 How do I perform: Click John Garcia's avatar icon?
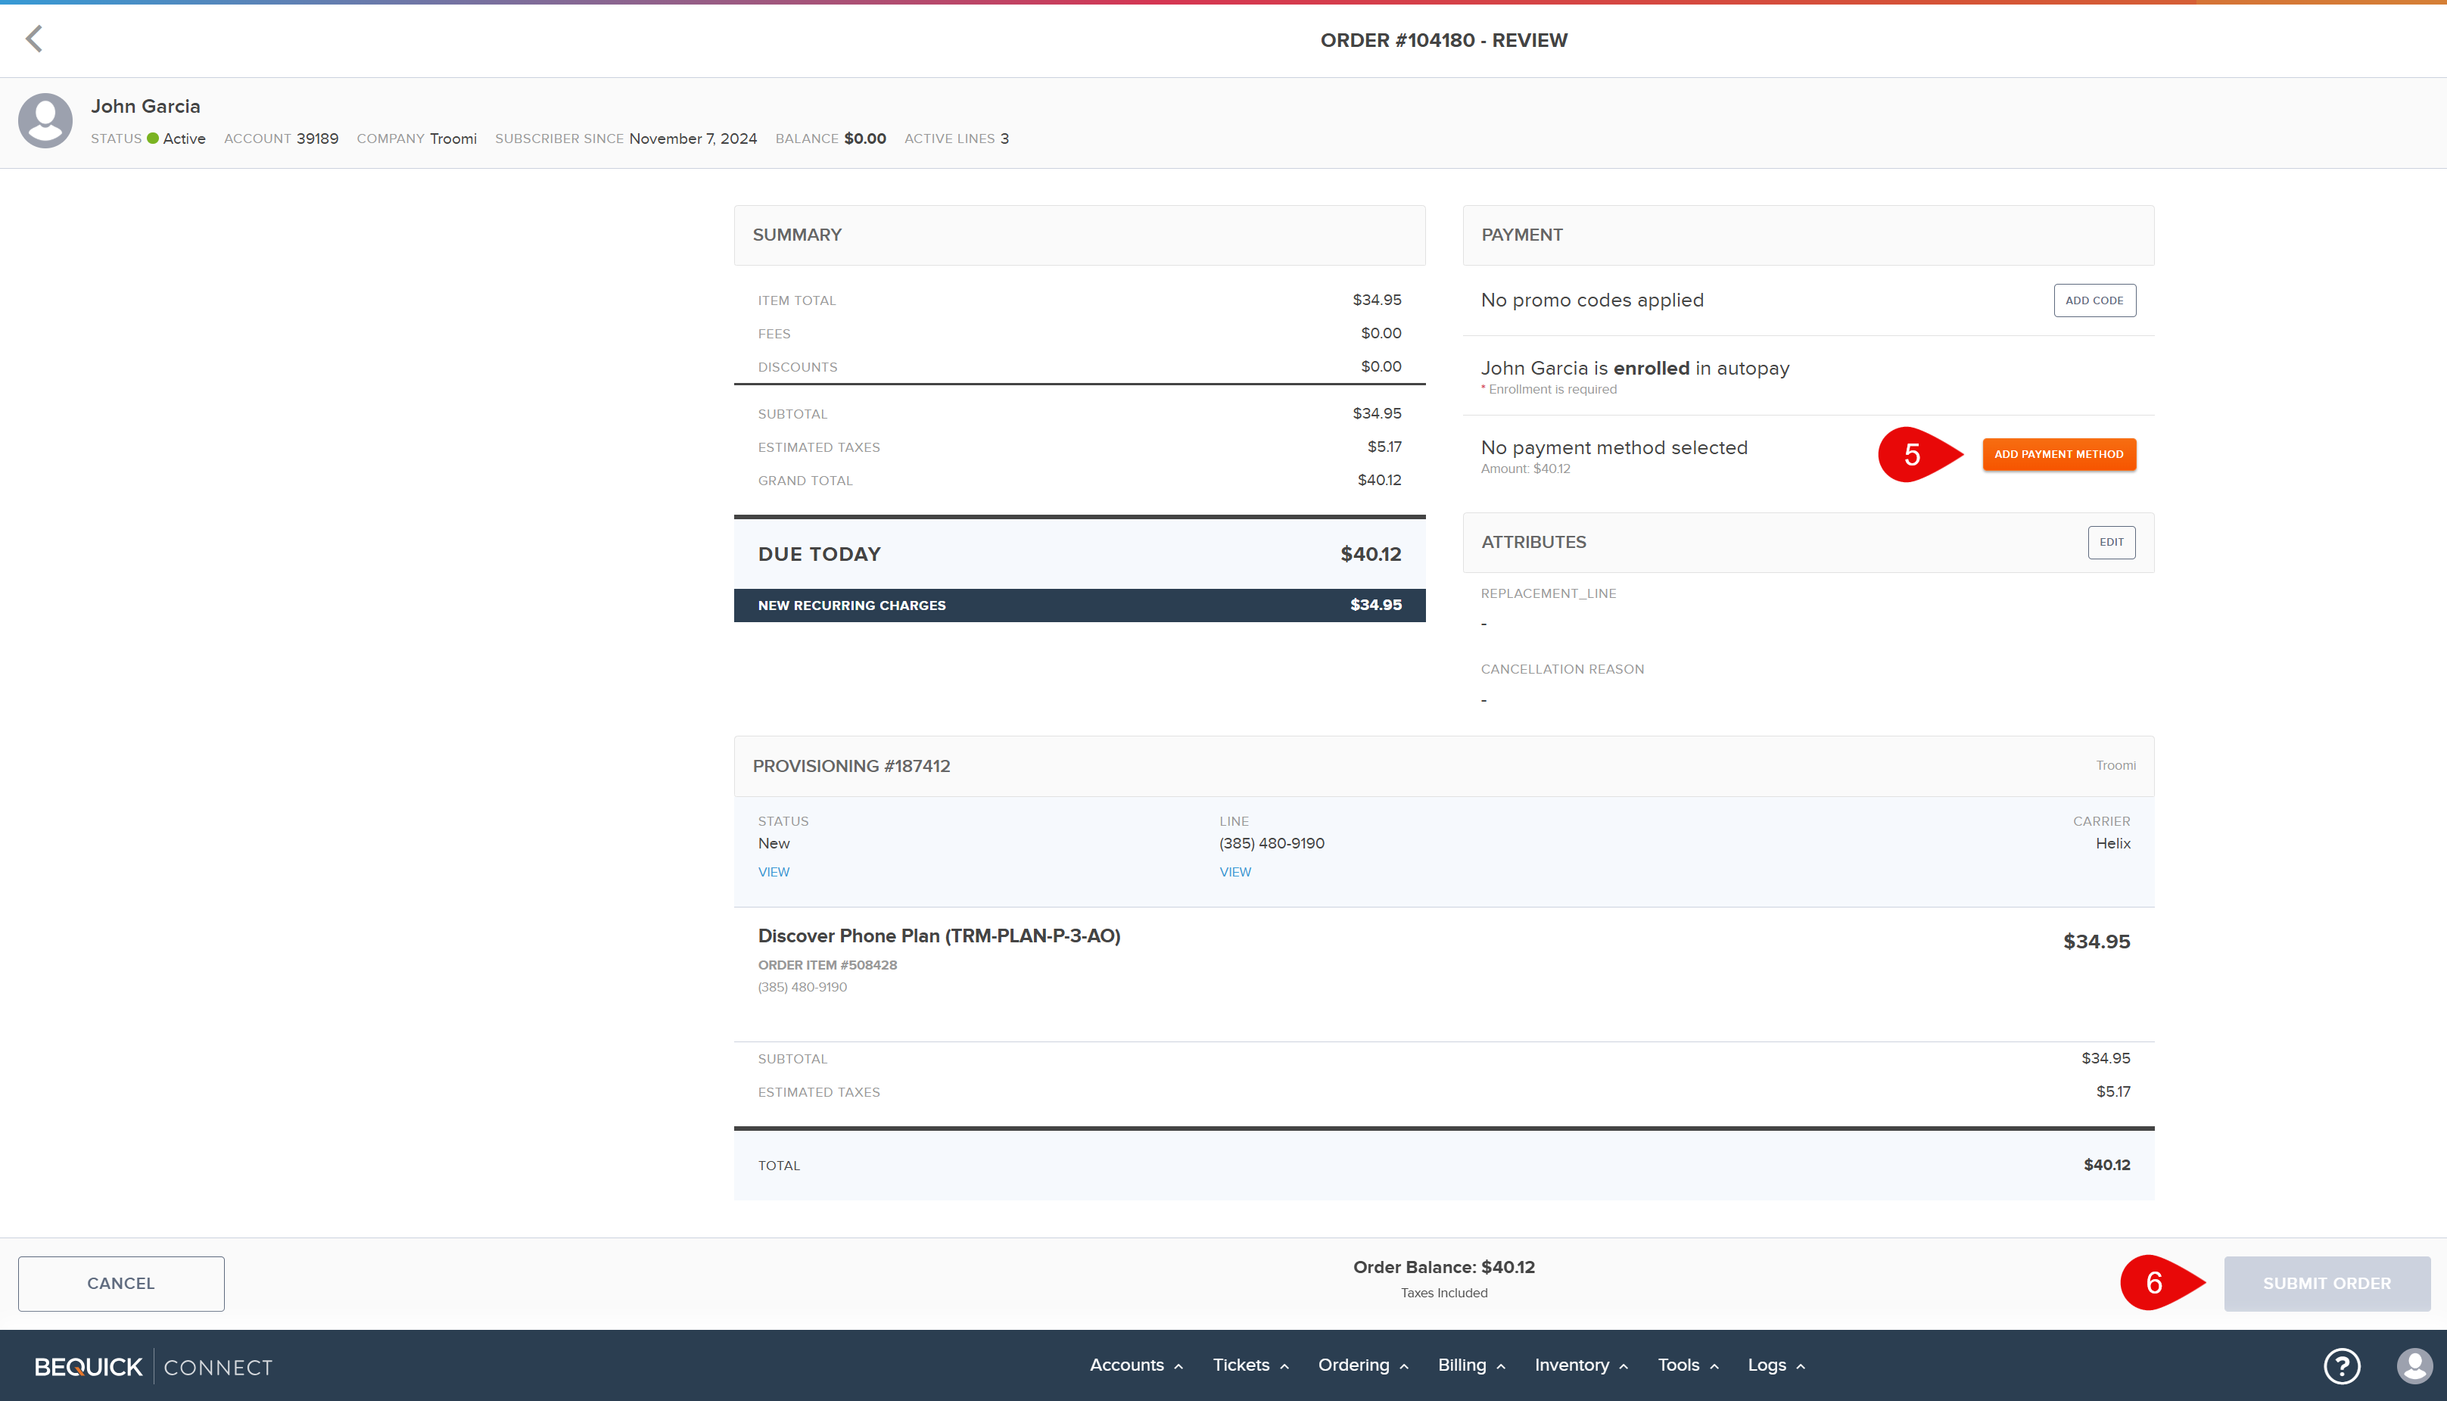(x=45, y=120)
